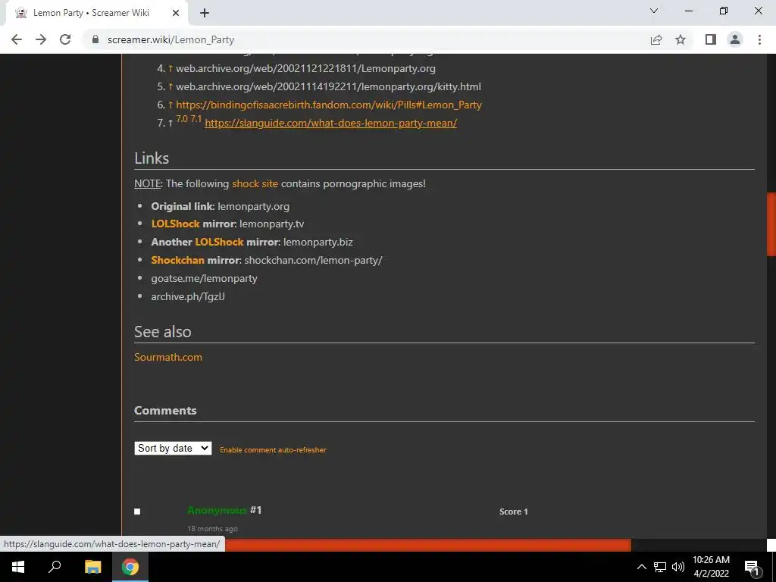776x582 pixels.
Task: Click the orange horizontal scrollbar thumb
Action: click(x=428, y=545)
